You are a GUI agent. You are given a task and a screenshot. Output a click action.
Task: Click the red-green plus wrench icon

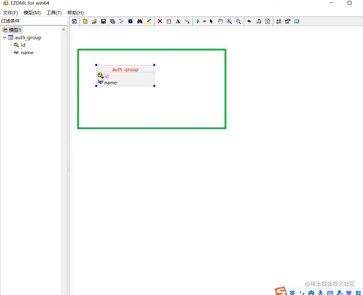[x=279, y=21]
